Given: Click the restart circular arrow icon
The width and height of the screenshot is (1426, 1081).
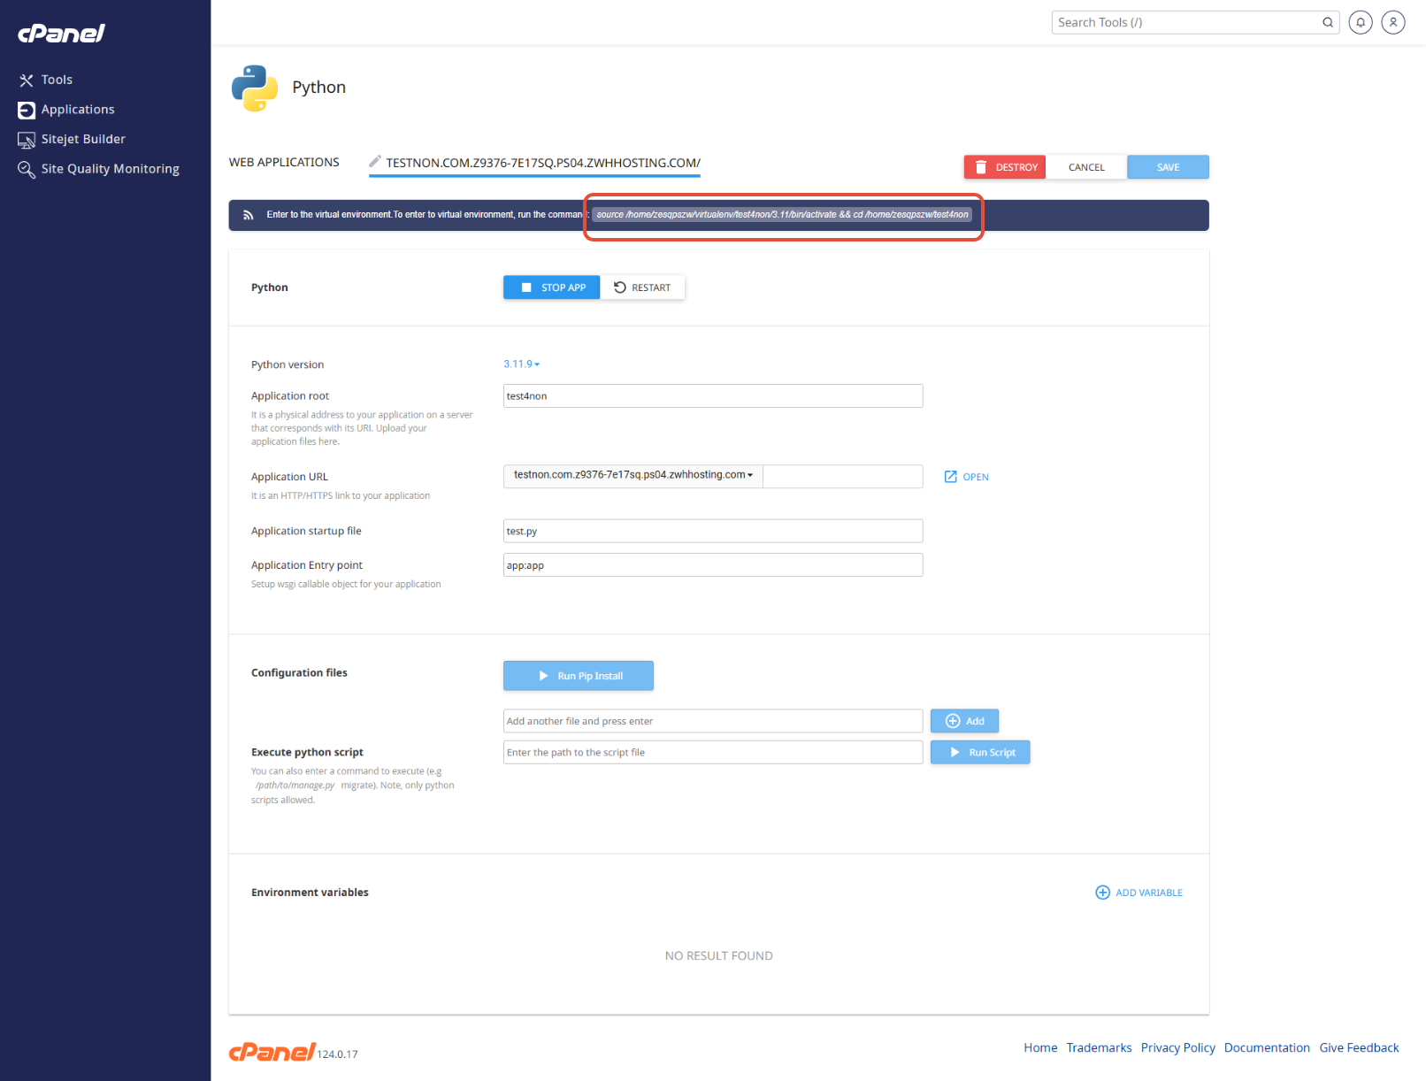Looking at the screenshot, I should [x=620, y=287].
